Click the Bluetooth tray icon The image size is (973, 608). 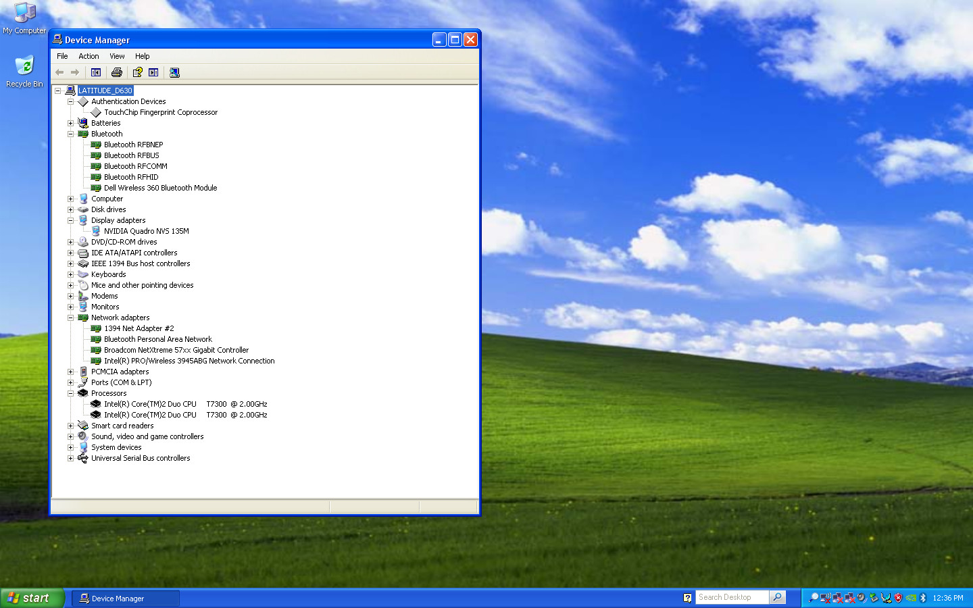pyautogui.click(x=923, y=598)
